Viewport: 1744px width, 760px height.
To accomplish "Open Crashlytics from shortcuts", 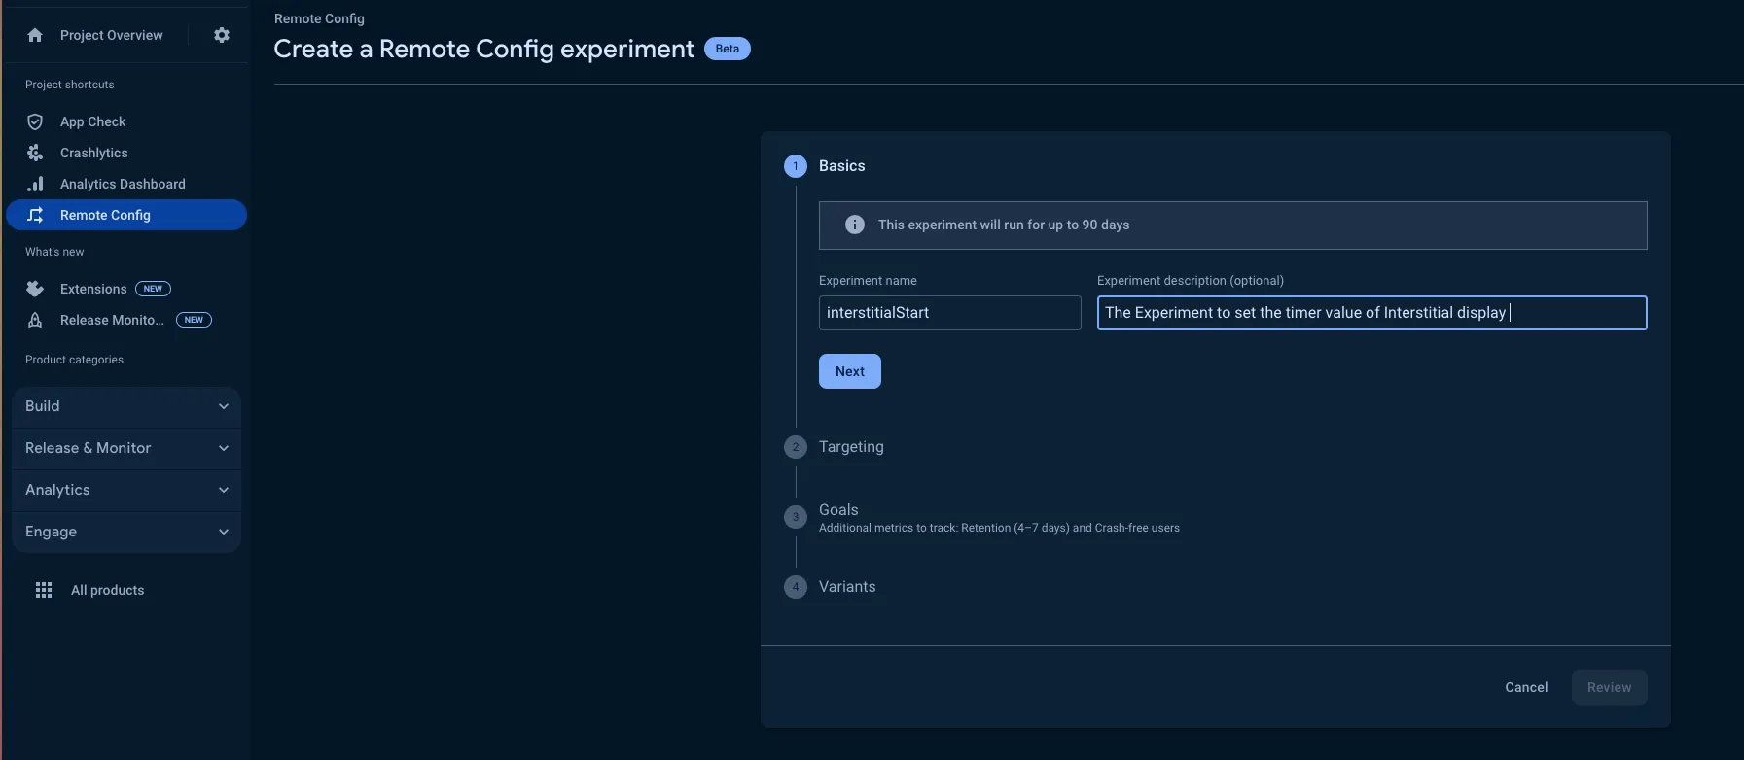I will (93, 153).
